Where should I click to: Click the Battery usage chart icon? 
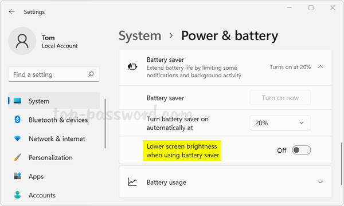(132, 182)
